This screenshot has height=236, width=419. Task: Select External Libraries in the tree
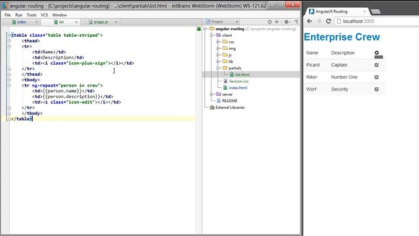[230, 108]
